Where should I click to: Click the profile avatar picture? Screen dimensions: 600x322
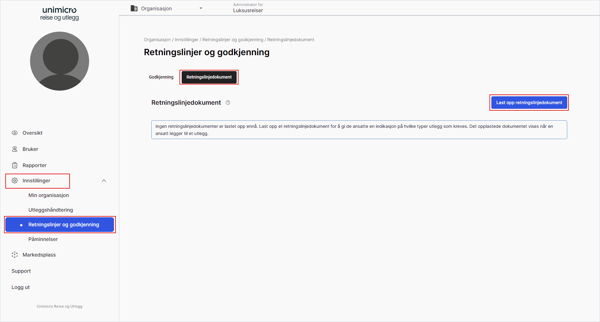point(59,61)
